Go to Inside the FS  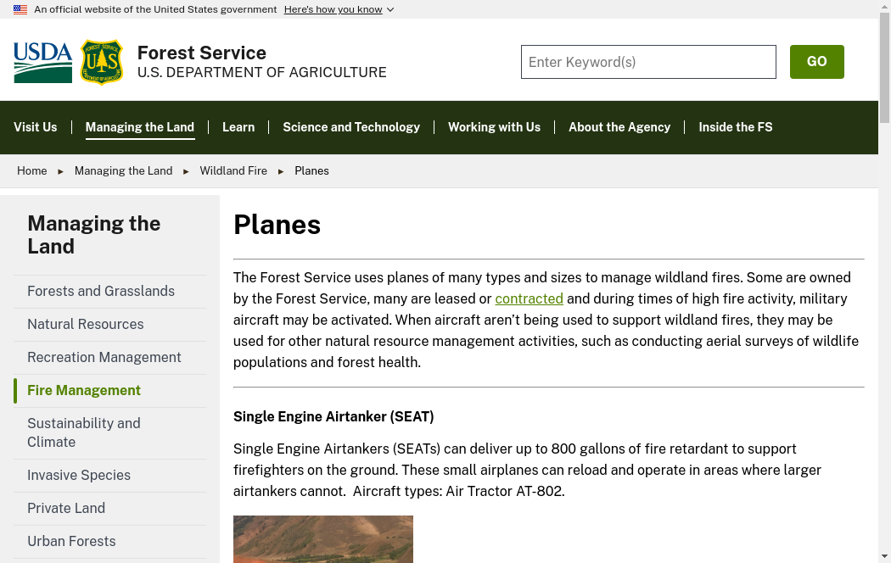point(736,127)
